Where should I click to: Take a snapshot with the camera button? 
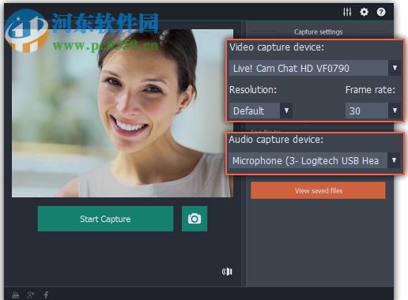coord(195,219)
